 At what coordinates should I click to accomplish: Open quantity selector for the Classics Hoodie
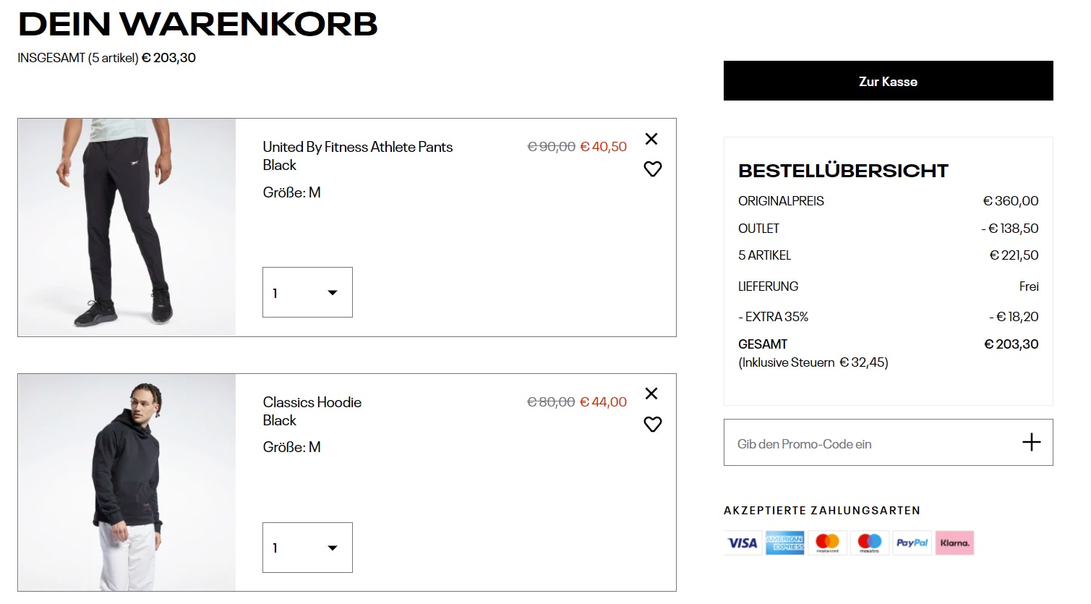[307, 548]
